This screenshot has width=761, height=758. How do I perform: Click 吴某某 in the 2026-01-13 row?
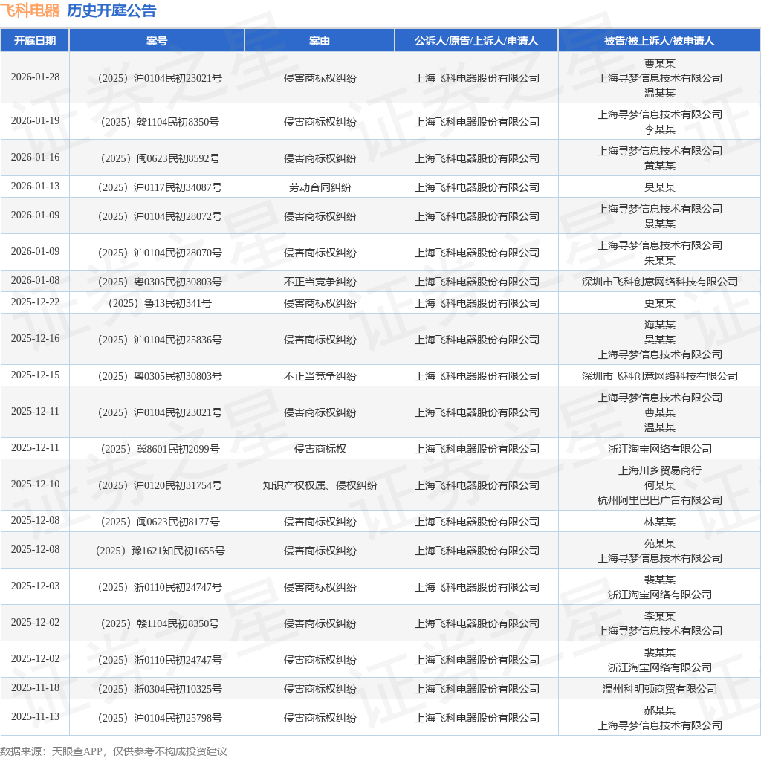coord(660,187)
